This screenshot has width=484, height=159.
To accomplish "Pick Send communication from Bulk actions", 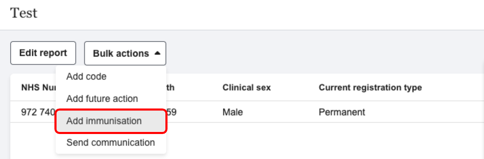I will point(111,142).
